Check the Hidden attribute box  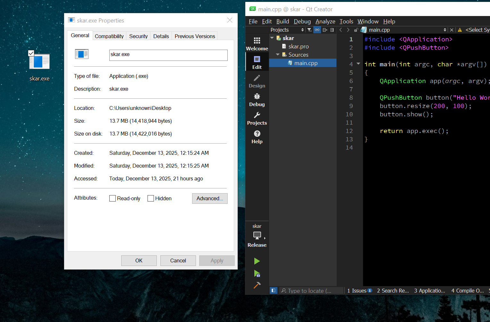[151, 198]
